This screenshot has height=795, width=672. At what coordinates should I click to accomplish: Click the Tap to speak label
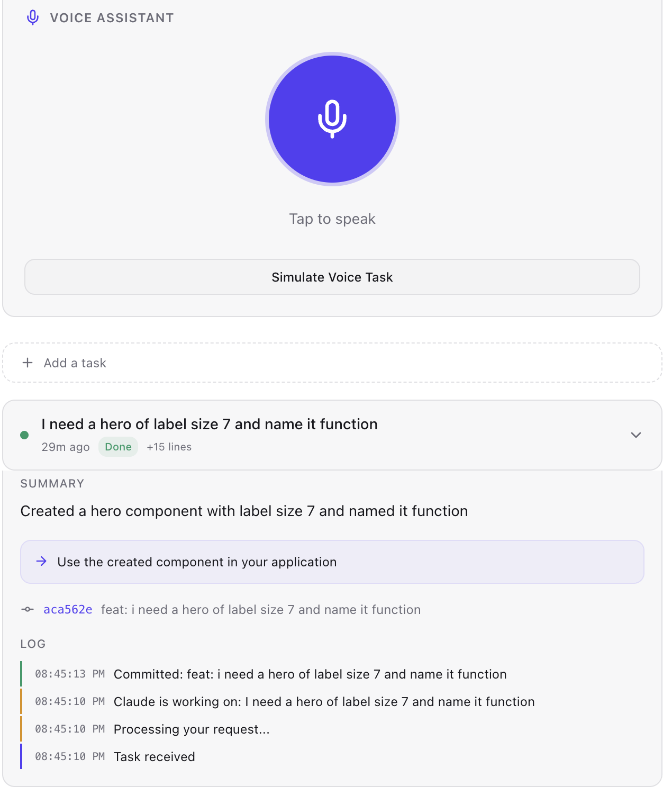click(332, 219)
